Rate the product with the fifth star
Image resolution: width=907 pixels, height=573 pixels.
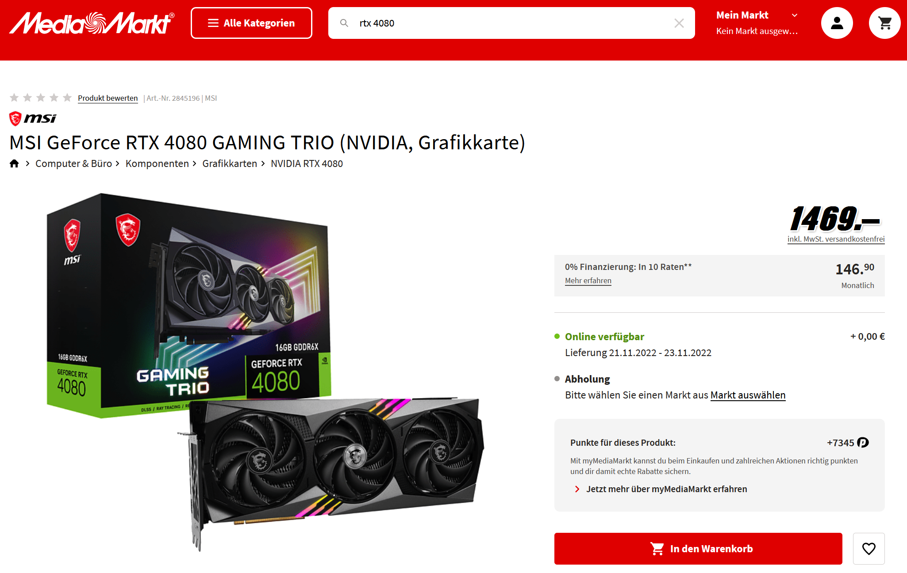pyautogui.click(x=67, y=98)
